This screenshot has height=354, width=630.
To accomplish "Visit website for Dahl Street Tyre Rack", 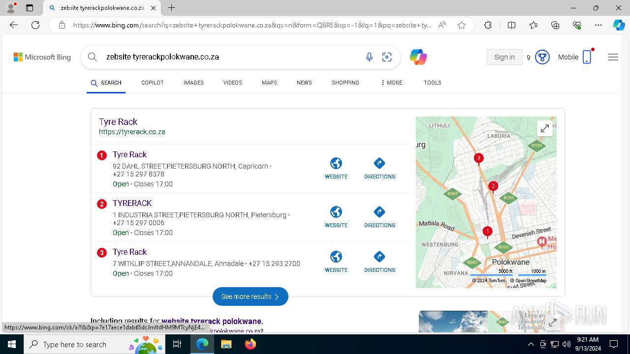I will click(336, 168).
